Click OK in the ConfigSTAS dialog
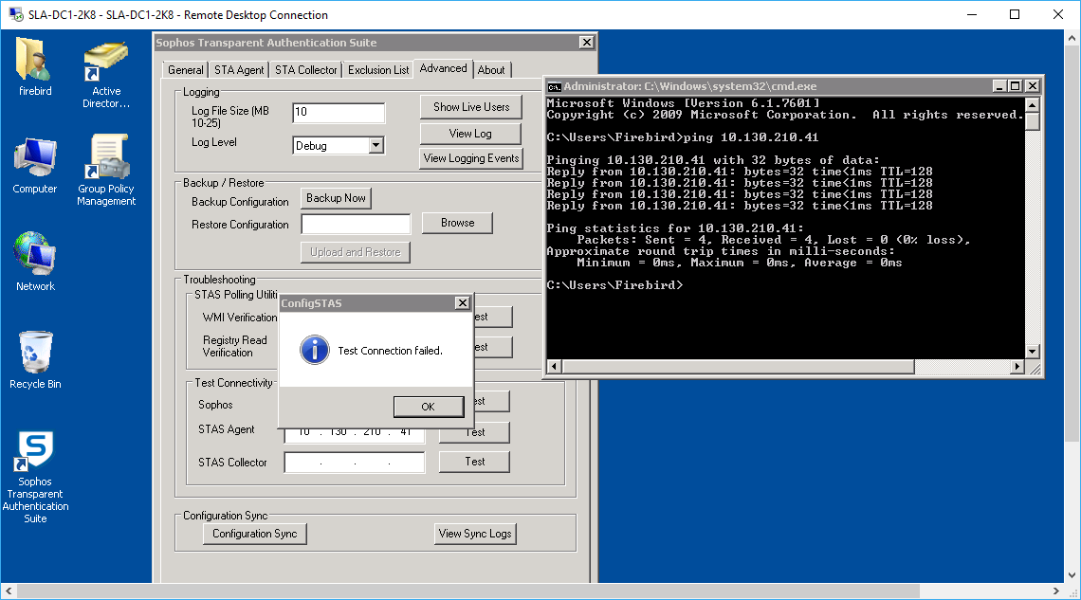The image size is (1081, 600). click(428, 407)
